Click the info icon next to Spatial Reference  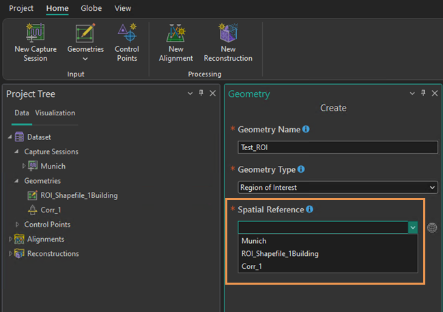pos(310,210)
